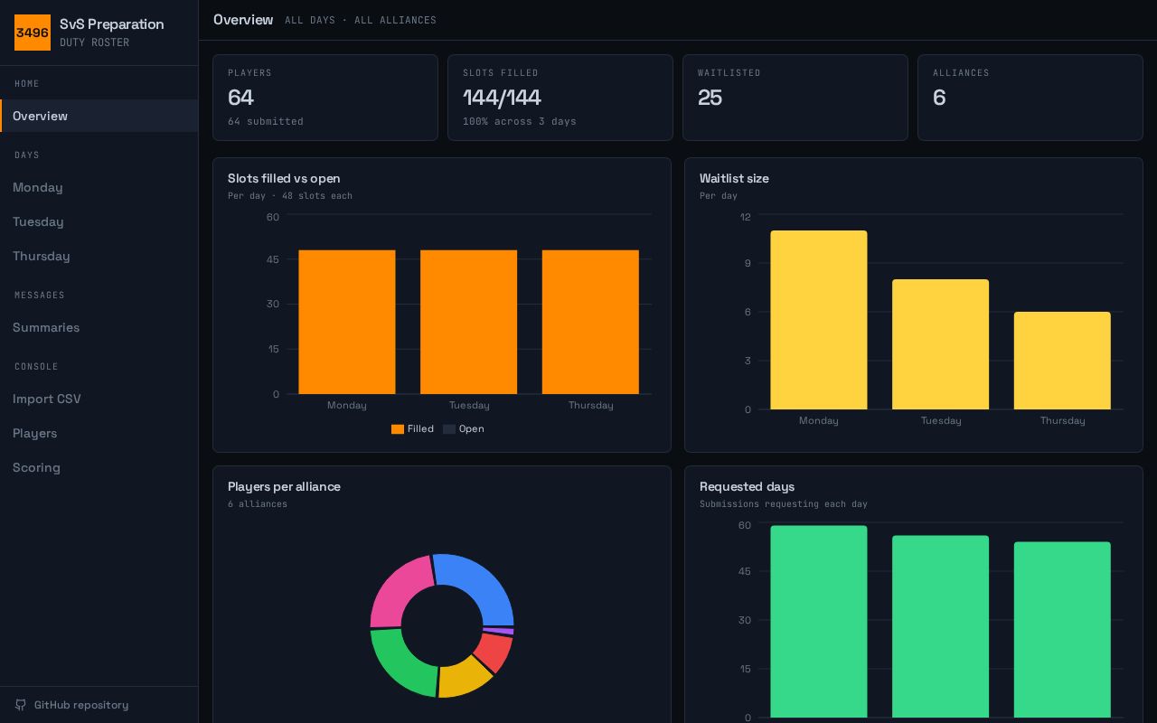
Task: Open the Summaries messages page
Action: [x=99, y=327]
